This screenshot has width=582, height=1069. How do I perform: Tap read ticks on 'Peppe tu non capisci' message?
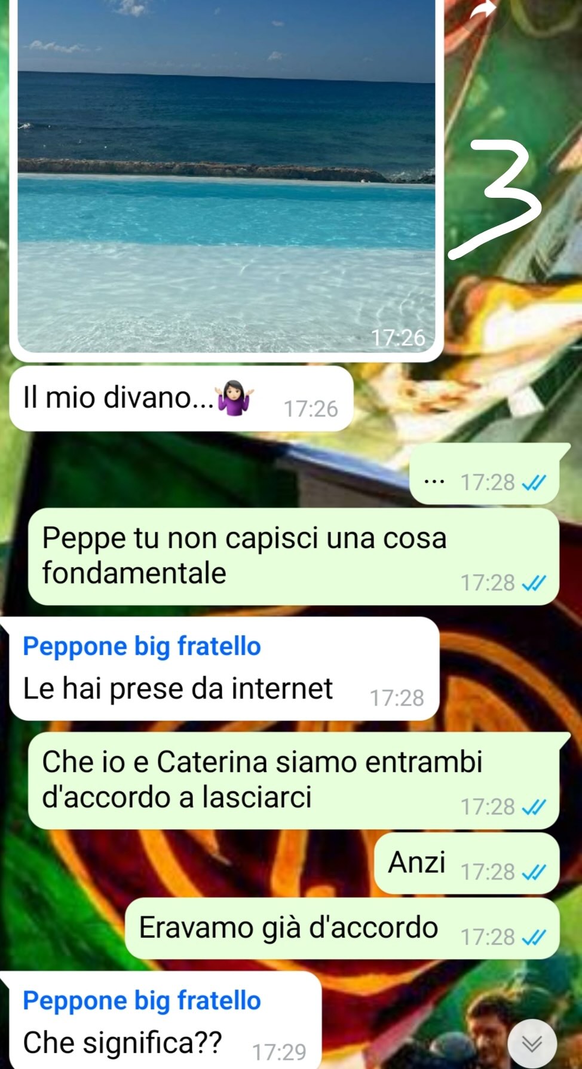[x=534, y=583]
